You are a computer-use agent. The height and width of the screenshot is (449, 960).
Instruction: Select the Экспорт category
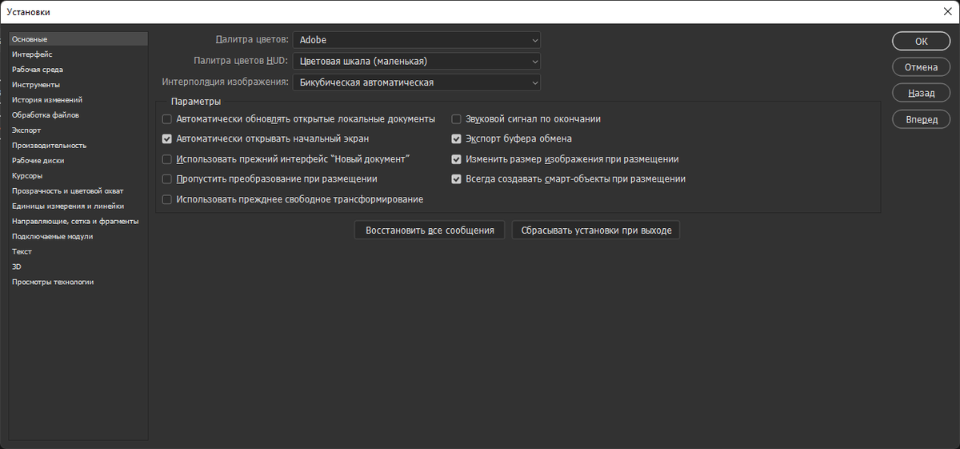point(78,130)
